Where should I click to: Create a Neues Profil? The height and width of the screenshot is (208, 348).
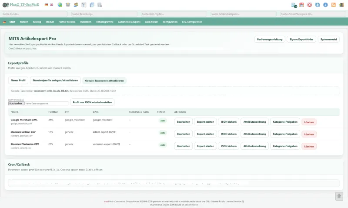(18, 81)
